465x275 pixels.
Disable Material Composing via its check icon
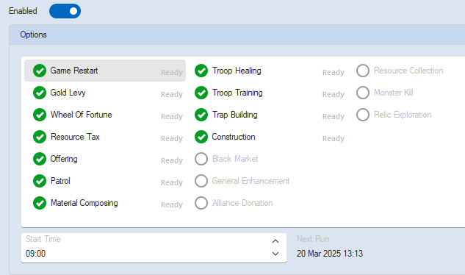pos(40,203)
